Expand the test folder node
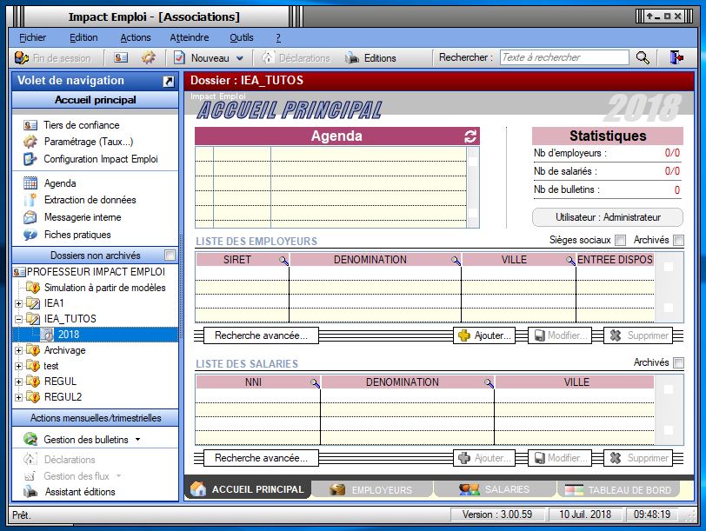706x531 pixels. coord(18,366)
